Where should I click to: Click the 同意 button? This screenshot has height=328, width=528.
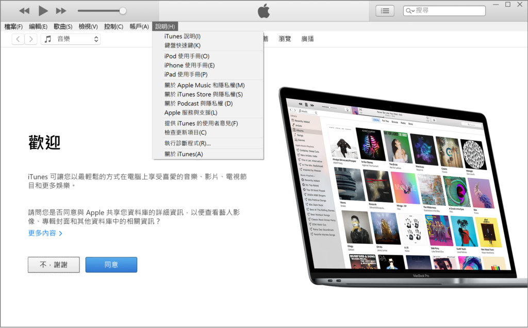point(111,265)
